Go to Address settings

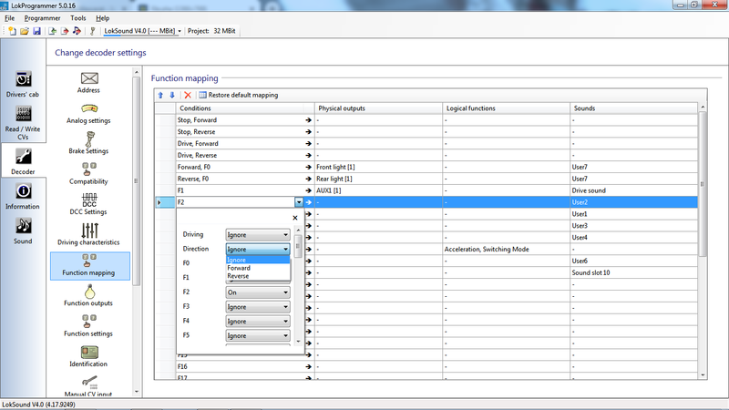click(88, 83)
